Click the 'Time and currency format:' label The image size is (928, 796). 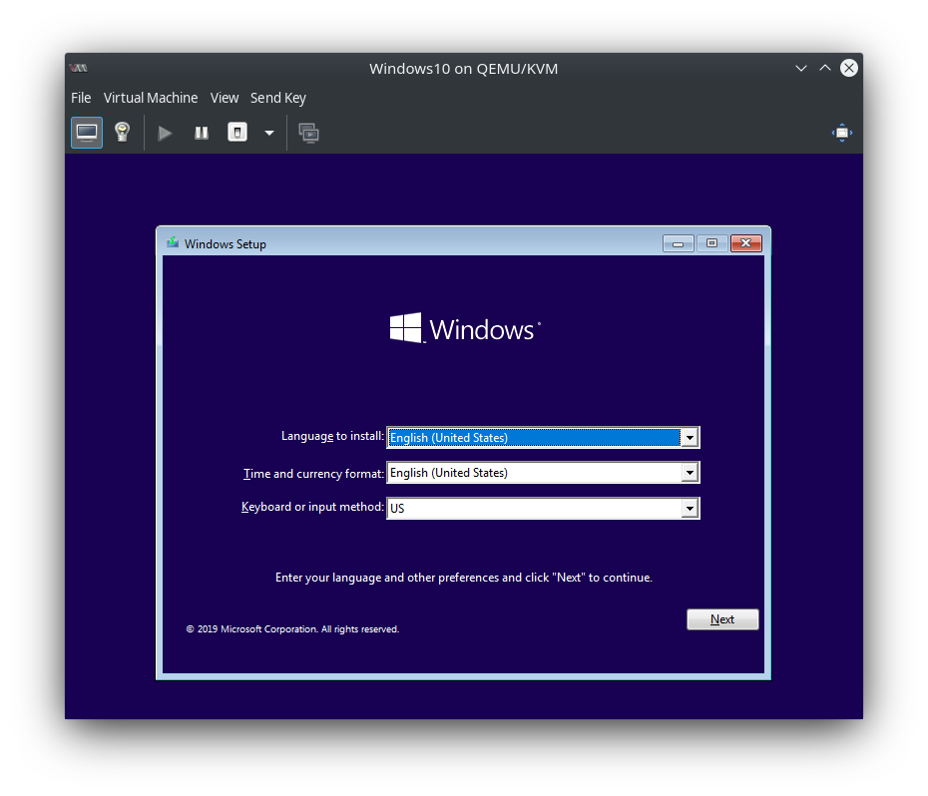click(x=313, y=474)
